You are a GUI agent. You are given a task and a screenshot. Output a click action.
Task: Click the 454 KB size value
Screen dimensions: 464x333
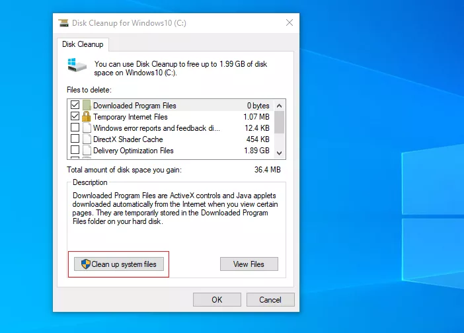(x=258, y=139)
